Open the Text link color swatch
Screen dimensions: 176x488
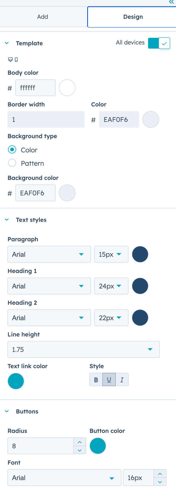point(16,381)
